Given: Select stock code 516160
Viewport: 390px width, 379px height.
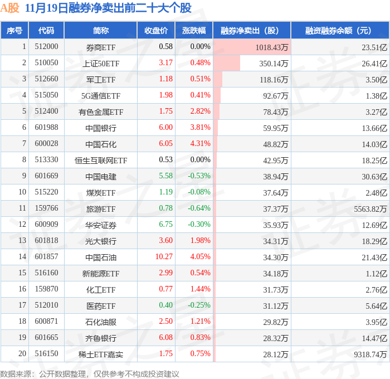Looking at the screenshot, I should 46,273.
